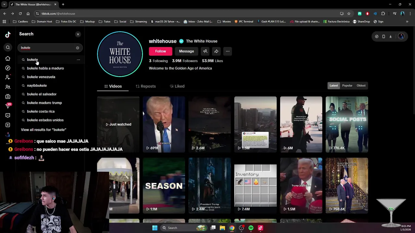Switch to the Reposts tab
The width and height of the screenshot is (415, 233).
tap(146, 86)
